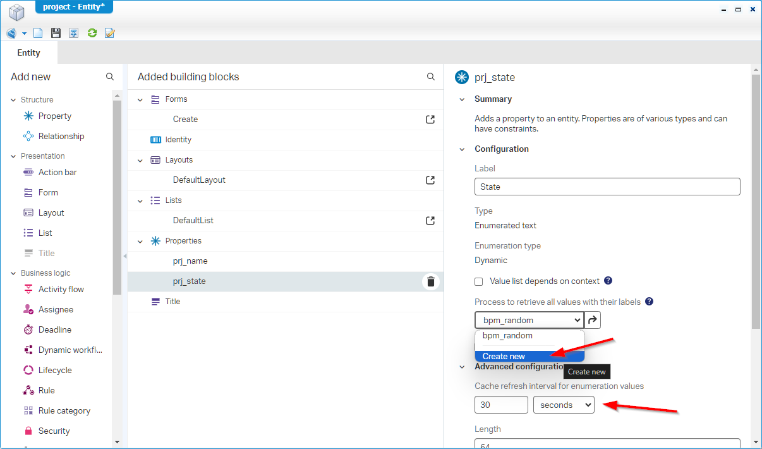Switch to the Entity tab
This screenshot has height=449, width=762.
[x=28, y=53]
